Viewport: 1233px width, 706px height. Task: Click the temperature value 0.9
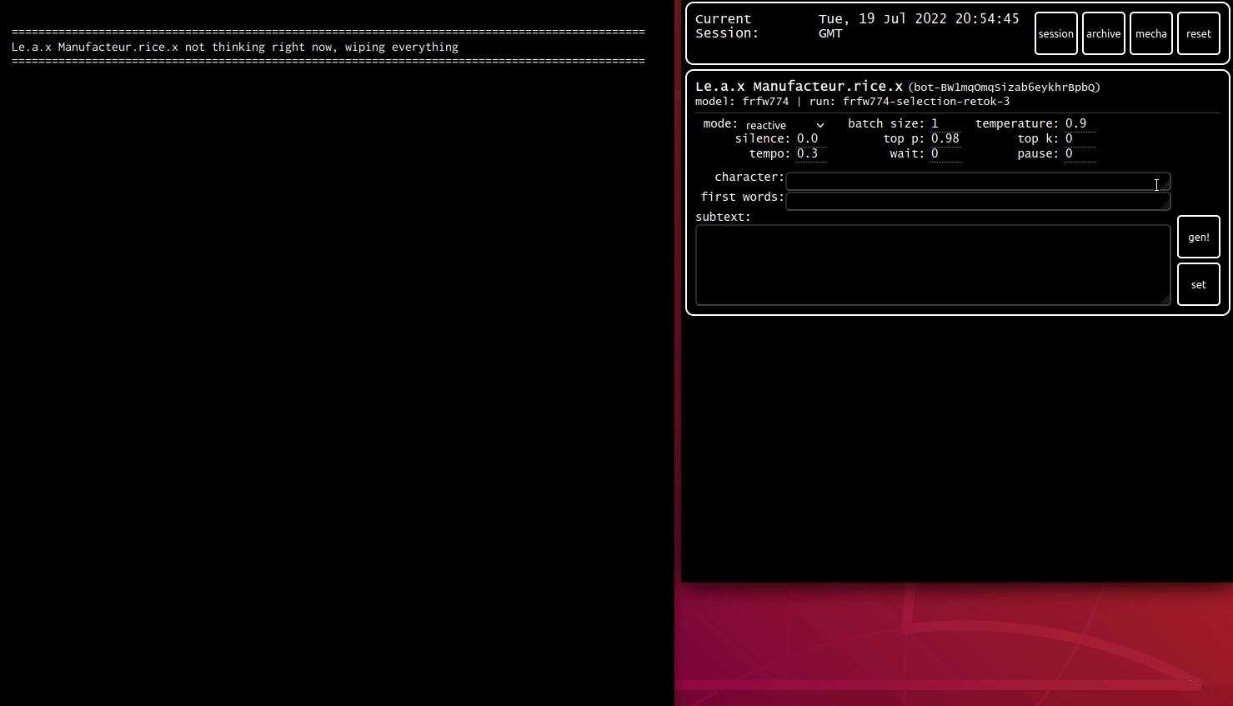pyautogui.click(x=1080, y=123)
